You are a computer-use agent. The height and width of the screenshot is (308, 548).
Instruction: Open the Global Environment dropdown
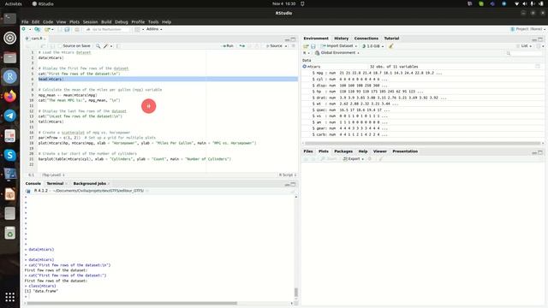coord(337,53)
